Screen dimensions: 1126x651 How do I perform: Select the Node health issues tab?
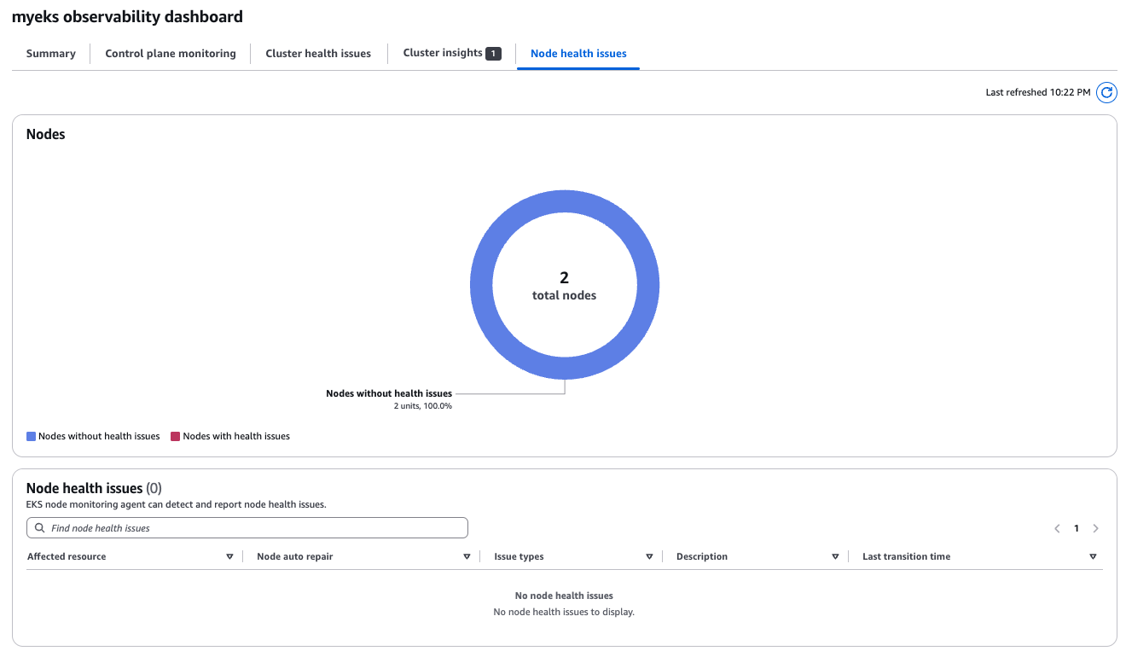coord(578,53)
